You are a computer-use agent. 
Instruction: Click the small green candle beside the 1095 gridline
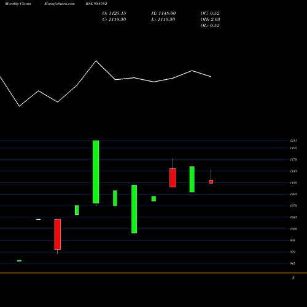coord(153,199)
